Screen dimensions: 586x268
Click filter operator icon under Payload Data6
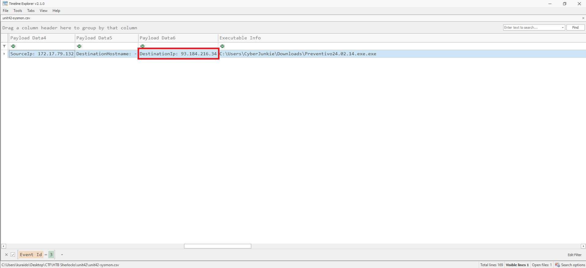click(142, 46)
